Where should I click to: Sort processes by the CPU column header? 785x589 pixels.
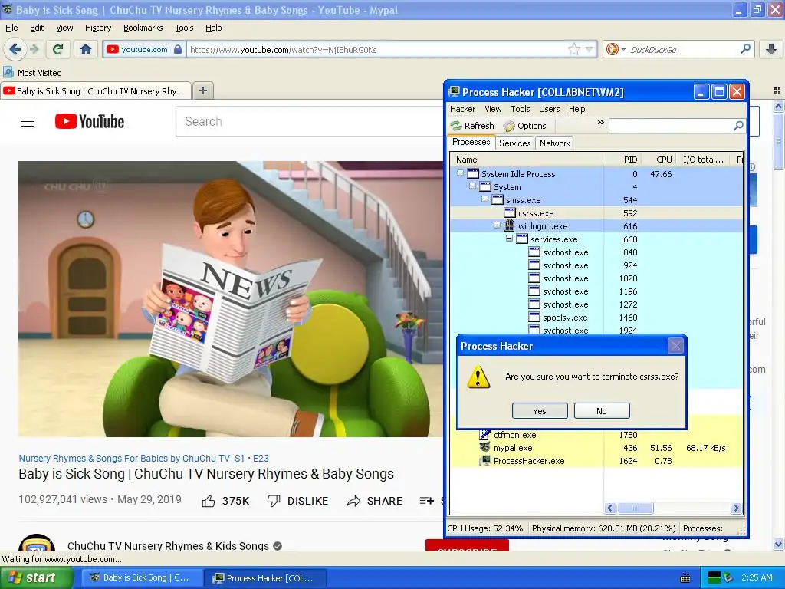point(659,160)
